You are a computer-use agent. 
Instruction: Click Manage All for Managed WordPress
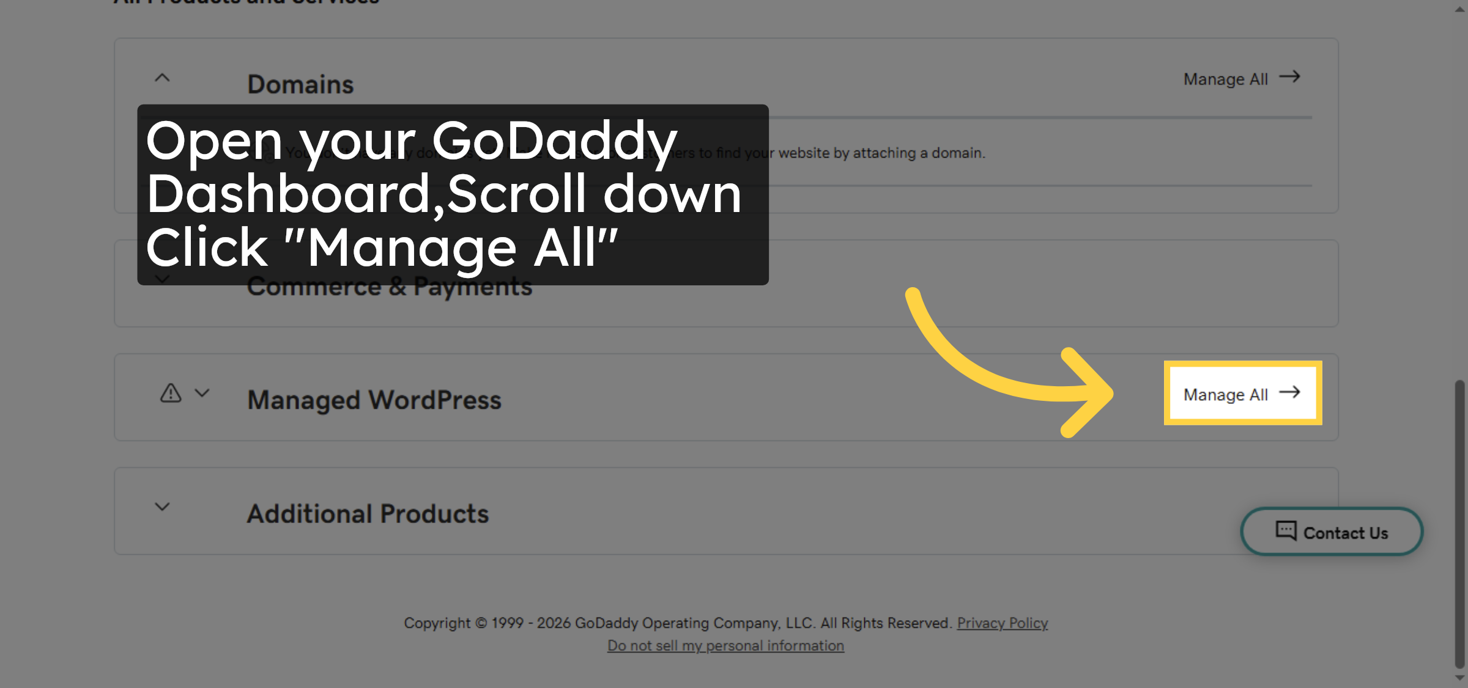click(1225, 395)
